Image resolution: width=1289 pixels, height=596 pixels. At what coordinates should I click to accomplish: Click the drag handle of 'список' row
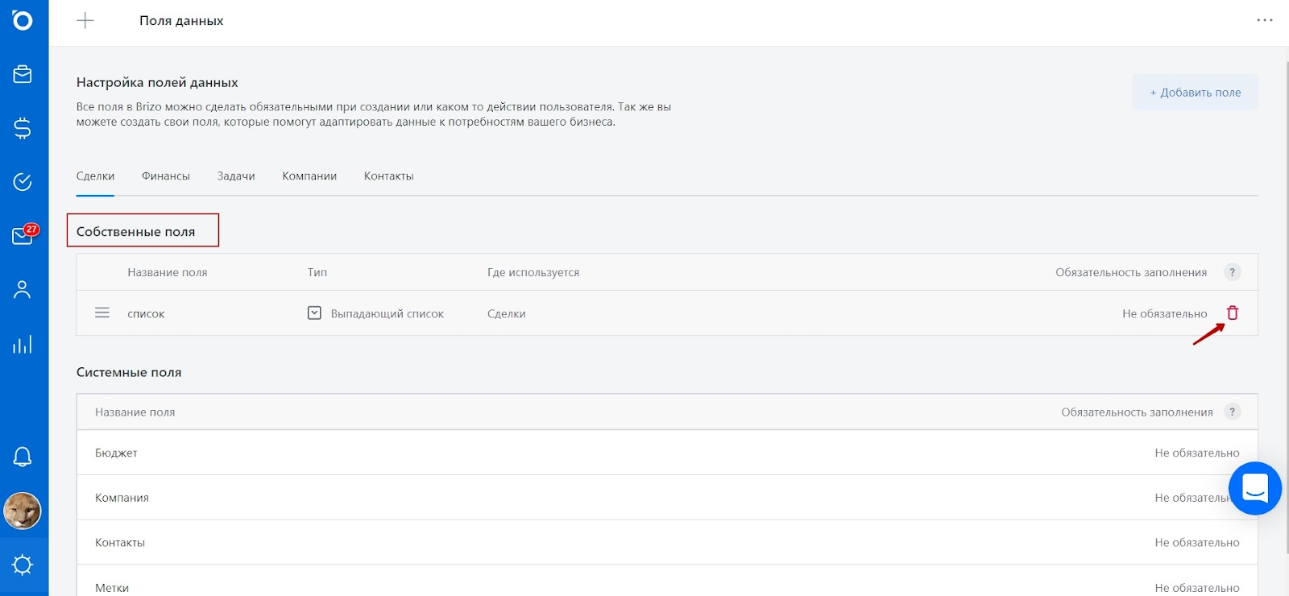pyautogui.click(x=102, y=312)
